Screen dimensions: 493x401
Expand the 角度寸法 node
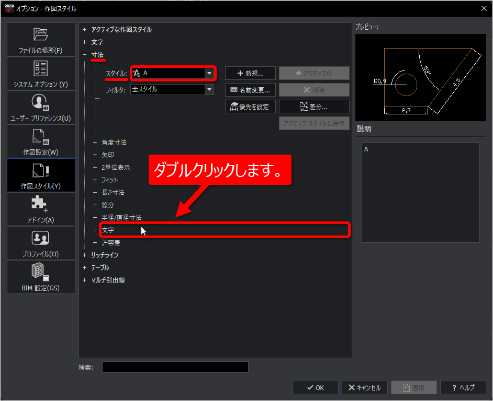click(x=95, y=143)
